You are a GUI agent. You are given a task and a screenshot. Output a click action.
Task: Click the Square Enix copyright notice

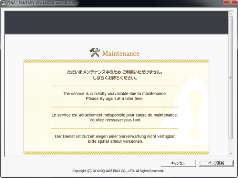point(118,171)
